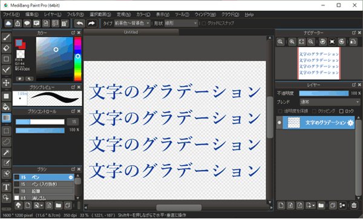Click the brush opacity slider showing 100 %
The width and height of the screenshot is (363, 219).
pyautogui.click(x=40, y=131)
